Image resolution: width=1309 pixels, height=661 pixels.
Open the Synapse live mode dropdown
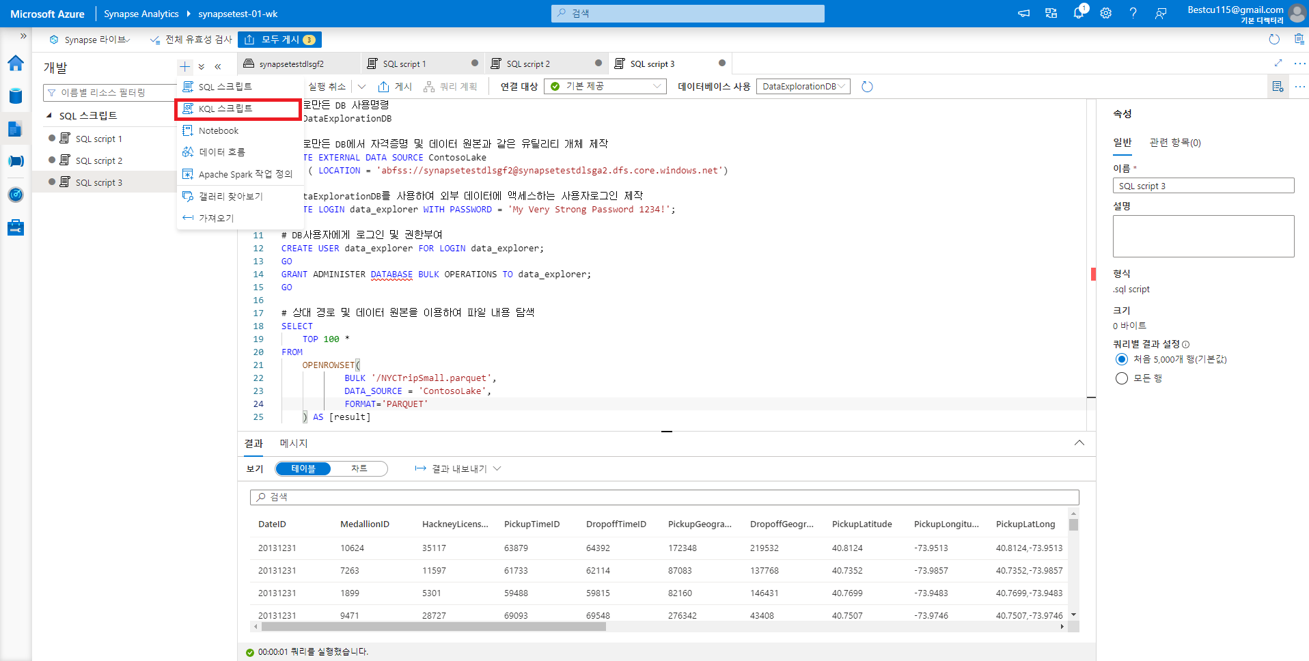pyautogui.click(x=89, y=40)
